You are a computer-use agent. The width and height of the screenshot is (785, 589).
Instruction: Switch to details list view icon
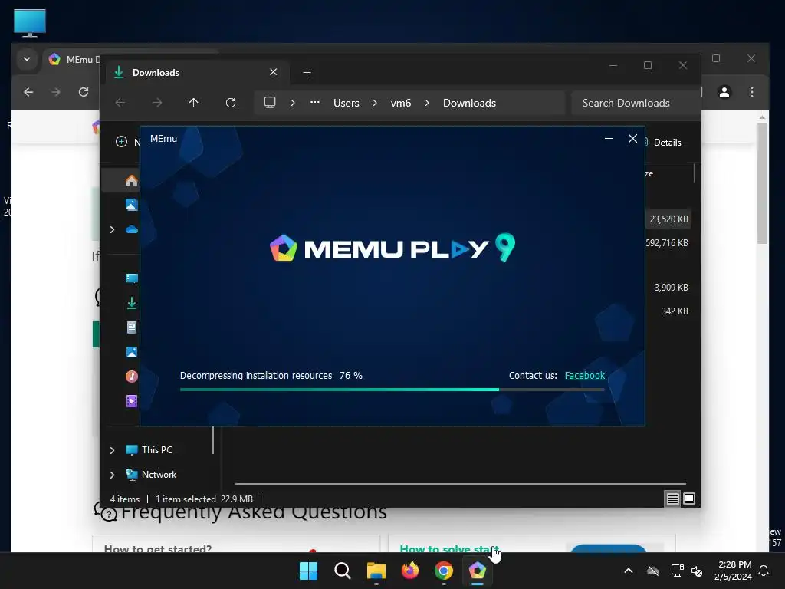pyautogui.click(x=672, y=499)
